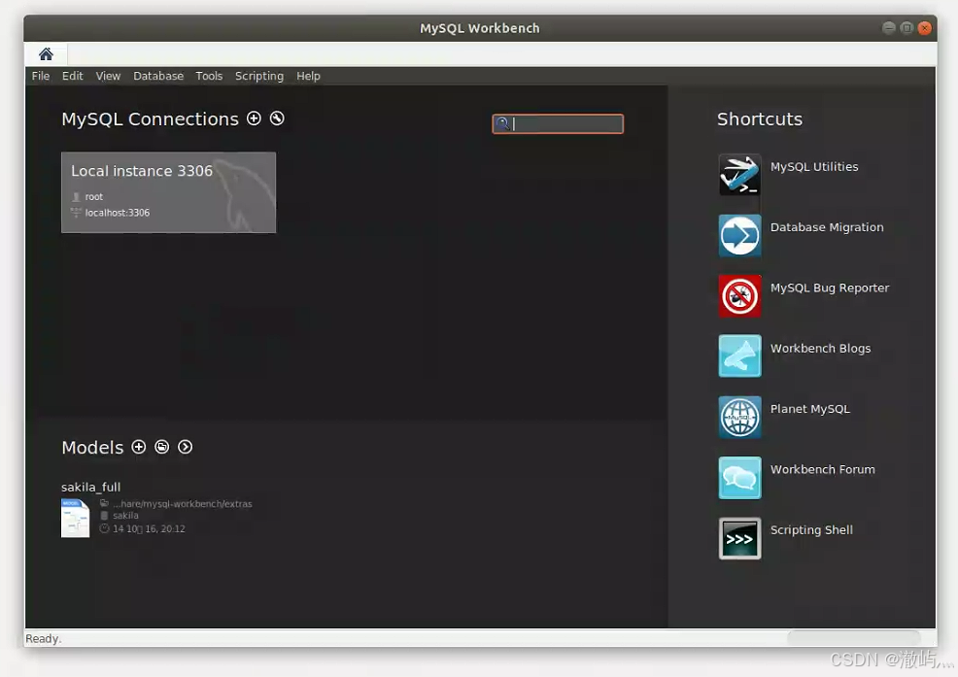Open the Help menu
The height and width of the screenshot is (677, 958).
coord(309,76)
